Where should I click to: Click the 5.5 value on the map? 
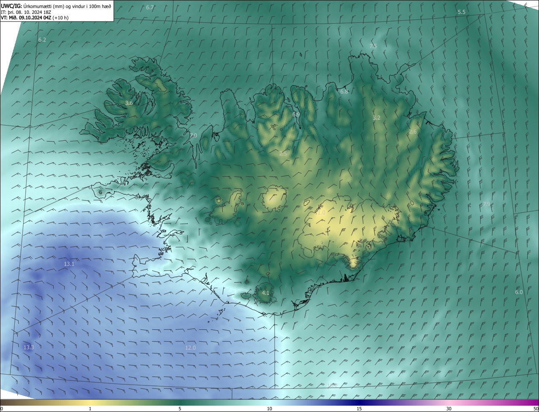pos(462,12)
